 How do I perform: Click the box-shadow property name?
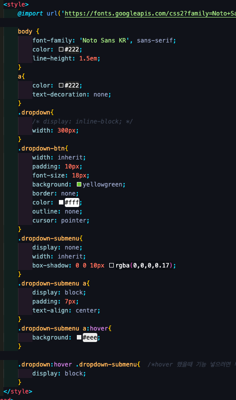click(50, 265)
